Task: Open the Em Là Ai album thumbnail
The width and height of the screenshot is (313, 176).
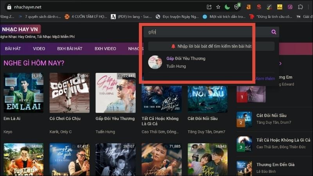Action: click(23, 93)
